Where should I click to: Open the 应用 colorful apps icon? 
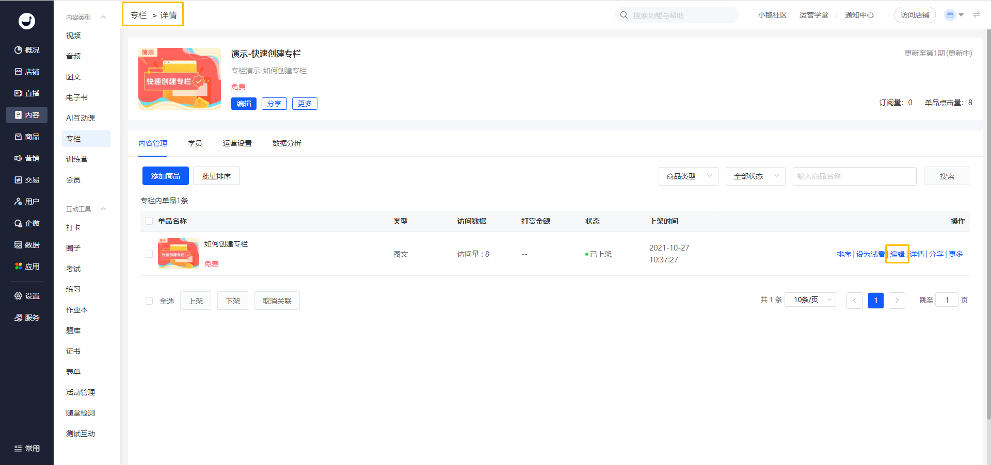(x=19, y=267)
